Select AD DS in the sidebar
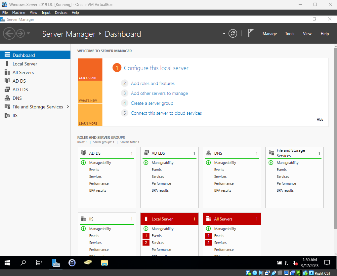 point(19,81)
